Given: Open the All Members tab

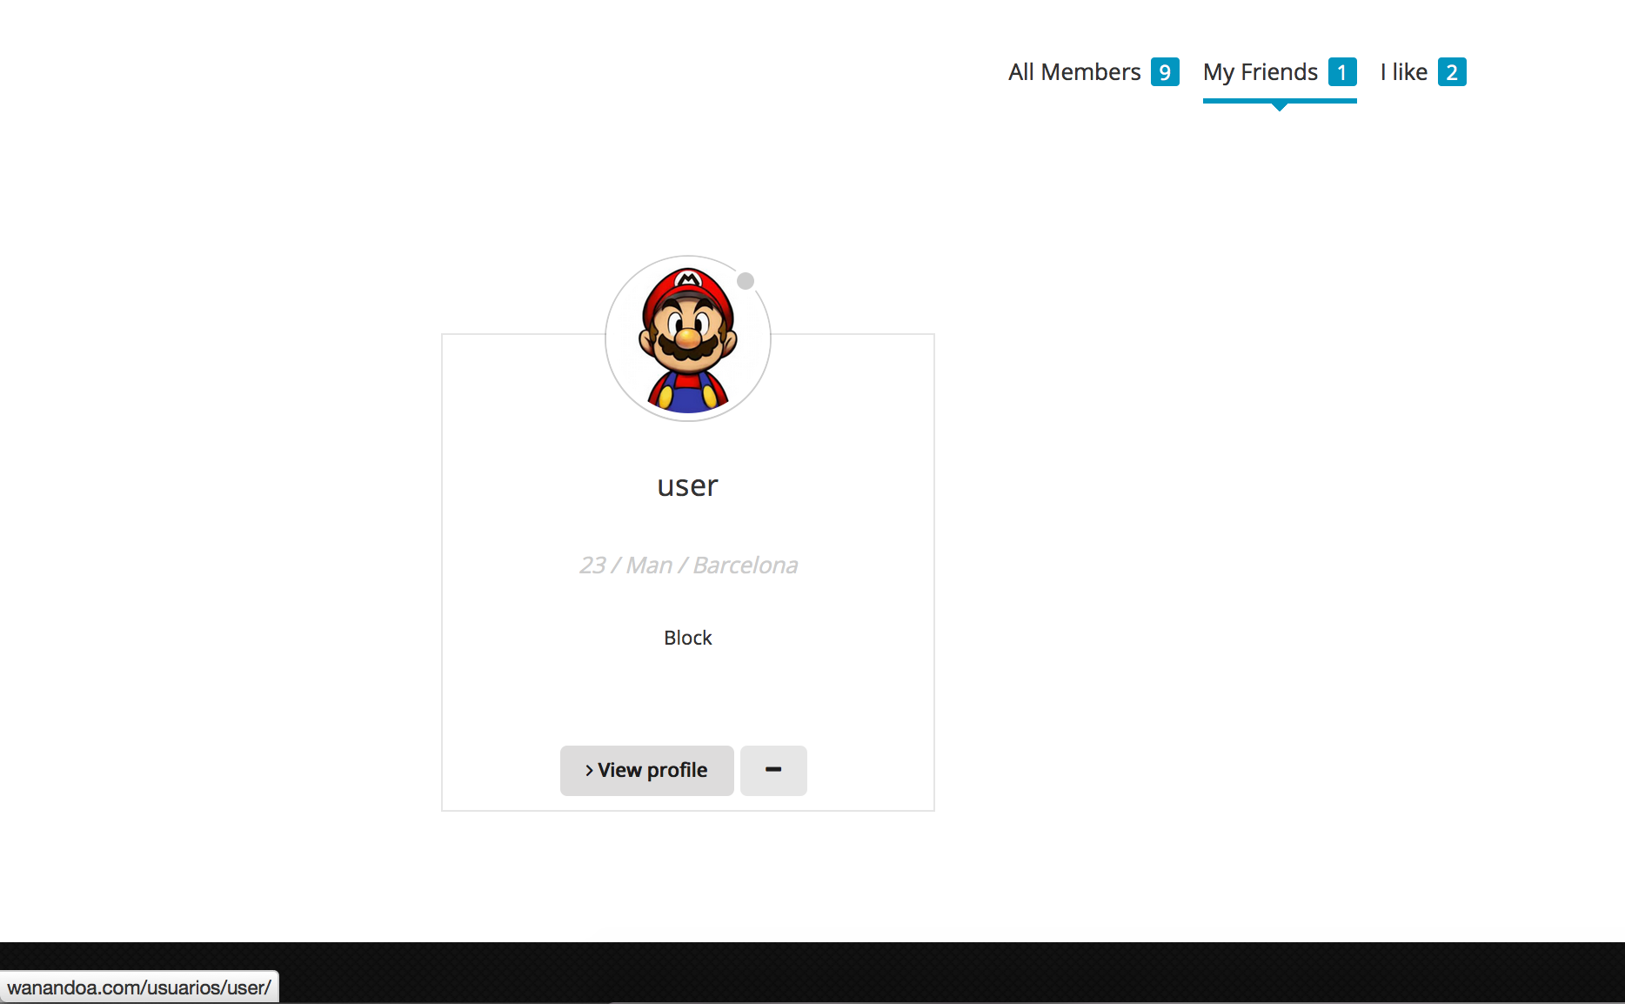Looking at the screenshot, I should [x=1073, y=72].
